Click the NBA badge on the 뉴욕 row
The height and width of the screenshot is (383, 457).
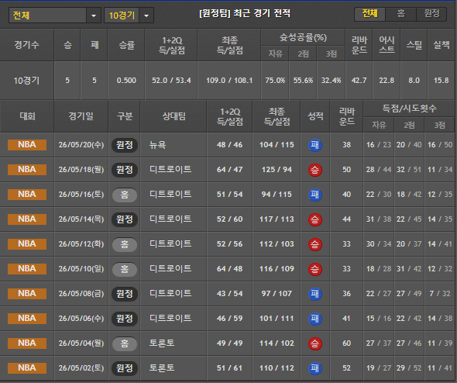tap(27, 145)
